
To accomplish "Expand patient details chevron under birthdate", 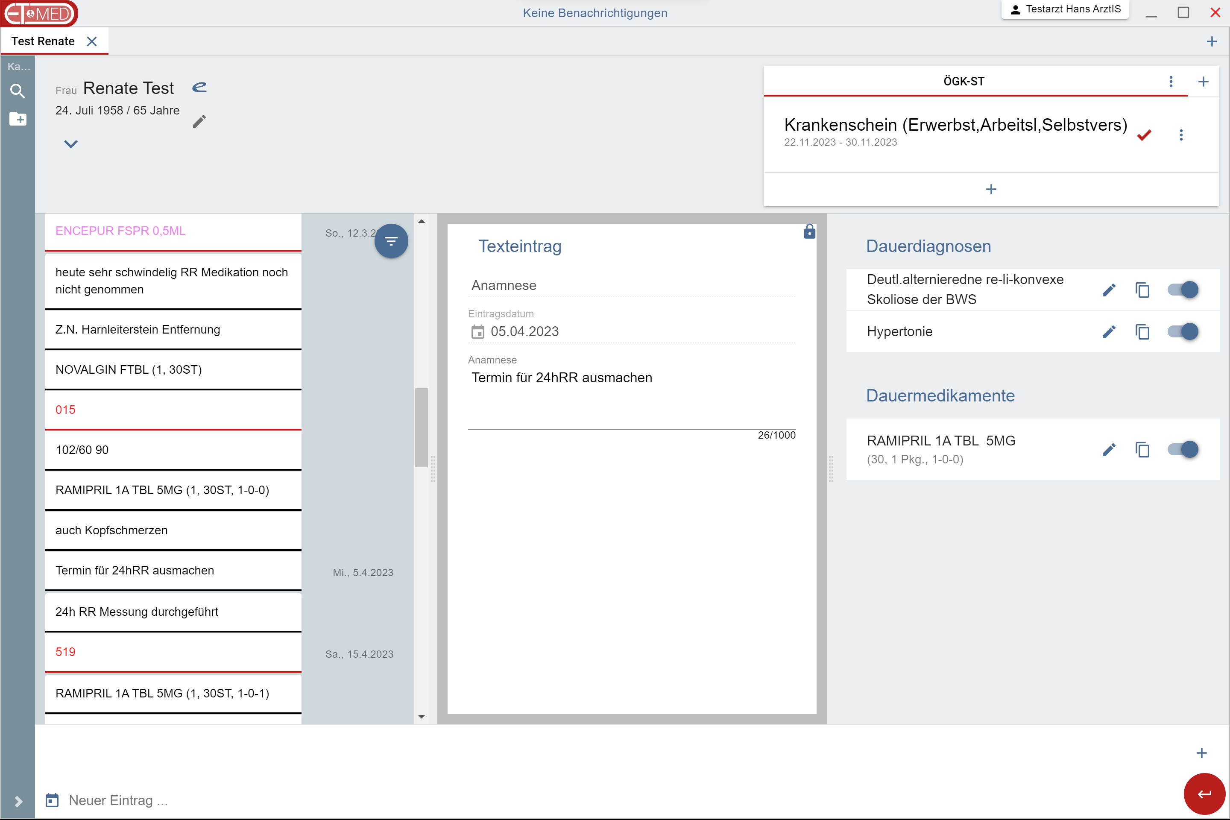I will pos(70,144).
